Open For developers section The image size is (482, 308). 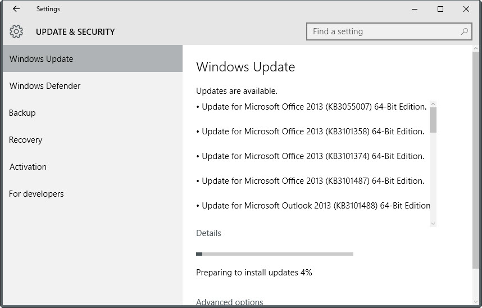click(93, 194)
